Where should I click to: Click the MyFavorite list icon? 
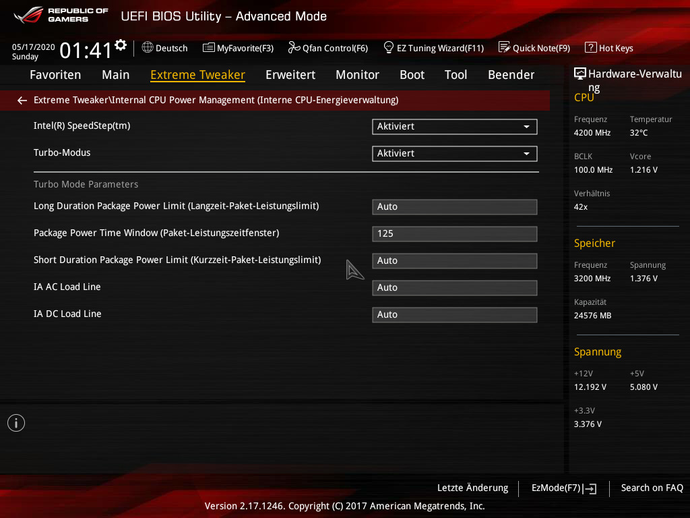coord(208,47)
